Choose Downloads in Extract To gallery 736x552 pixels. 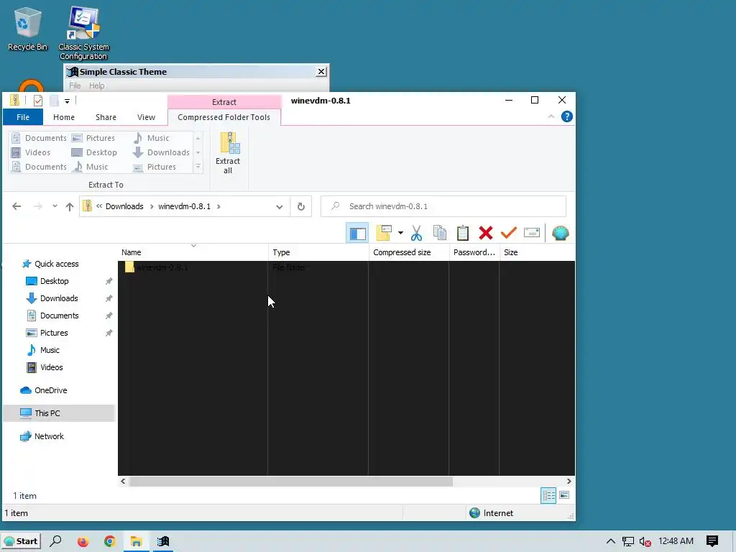(162, 152)
